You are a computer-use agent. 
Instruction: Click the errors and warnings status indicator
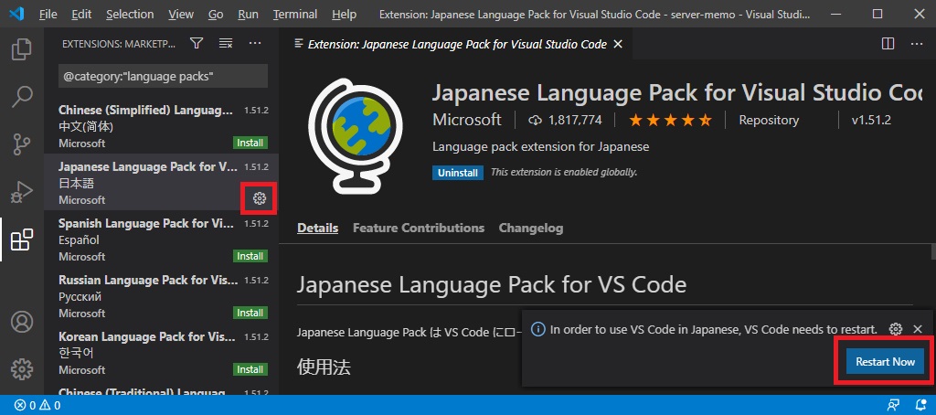click(37, 406)
